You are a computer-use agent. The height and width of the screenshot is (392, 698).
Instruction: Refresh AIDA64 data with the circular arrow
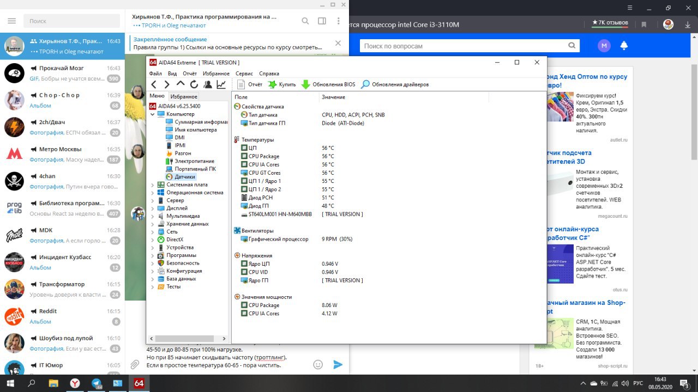pyautogui.click(x=194, y=84)
